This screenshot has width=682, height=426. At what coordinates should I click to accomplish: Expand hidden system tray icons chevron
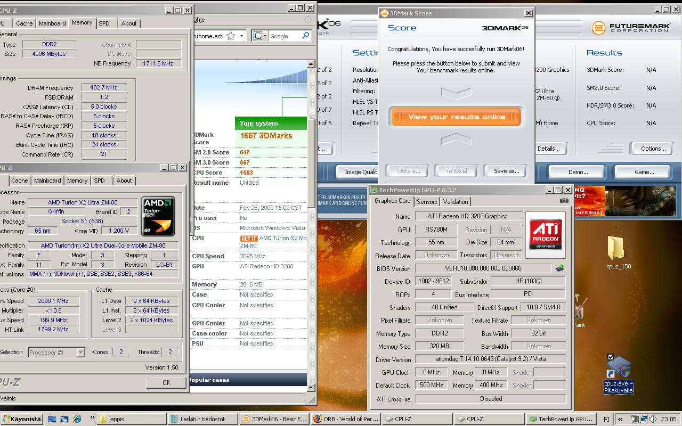point(621,419)
